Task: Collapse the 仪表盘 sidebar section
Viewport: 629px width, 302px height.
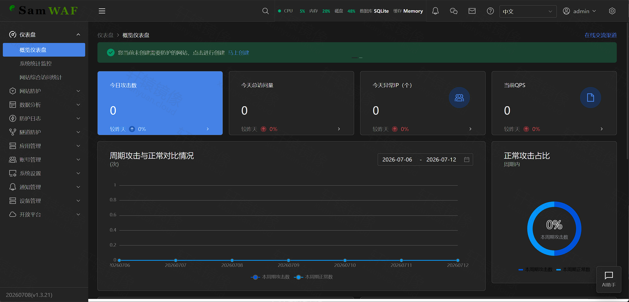Action: click(44, 35)
